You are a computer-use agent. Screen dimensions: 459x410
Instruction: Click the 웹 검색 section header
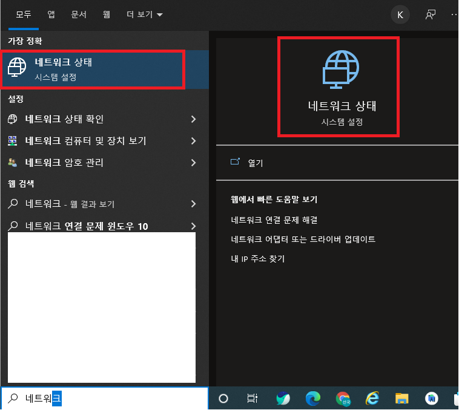[21, 183]
